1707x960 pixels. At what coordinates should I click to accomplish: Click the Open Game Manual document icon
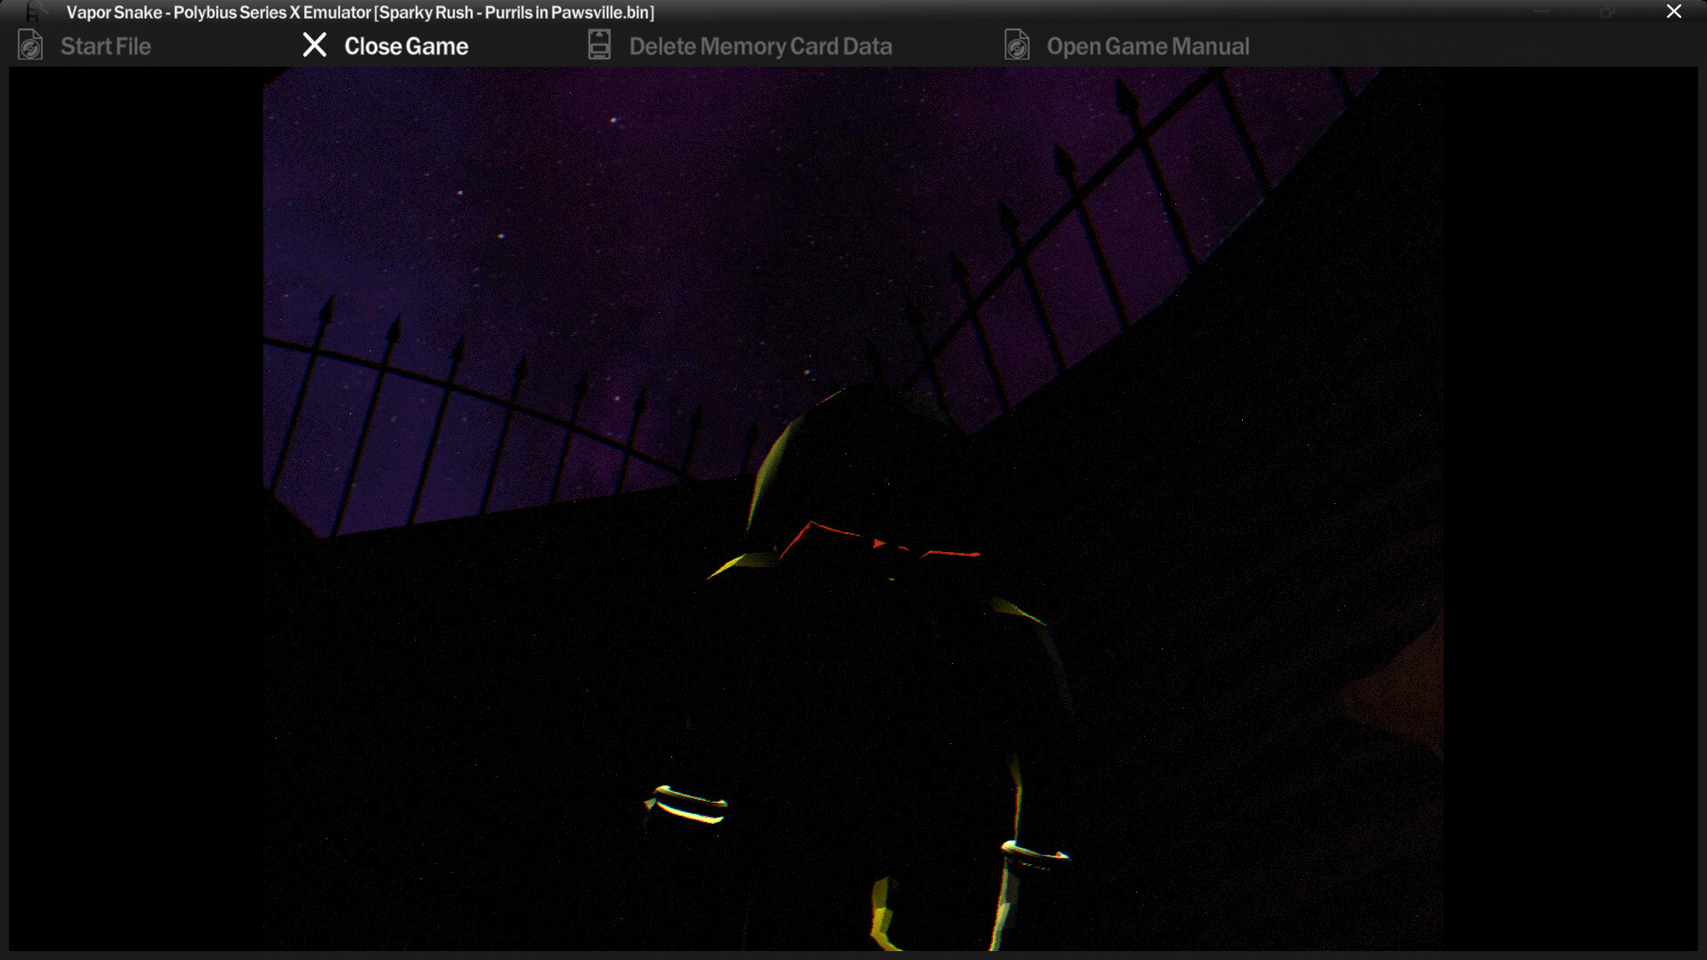point(1017,45)
